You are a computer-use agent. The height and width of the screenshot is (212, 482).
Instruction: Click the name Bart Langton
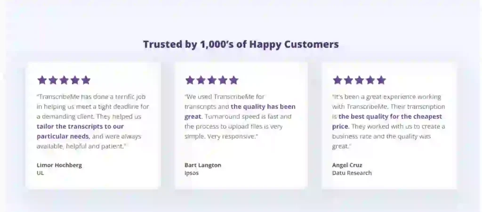203,165
